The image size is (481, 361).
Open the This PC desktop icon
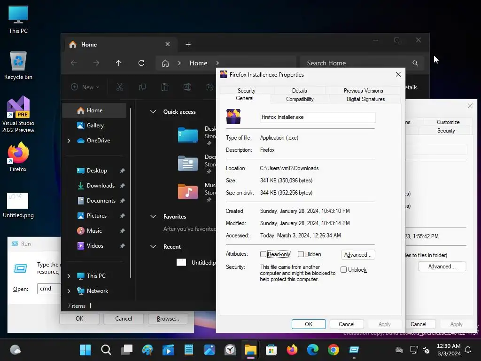[x=18, y=20]
